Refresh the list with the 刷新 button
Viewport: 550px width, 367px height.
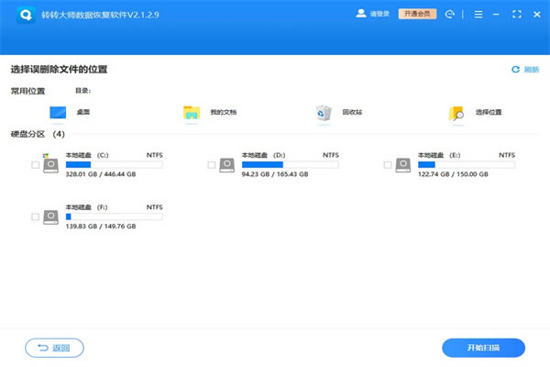(526, 70)
